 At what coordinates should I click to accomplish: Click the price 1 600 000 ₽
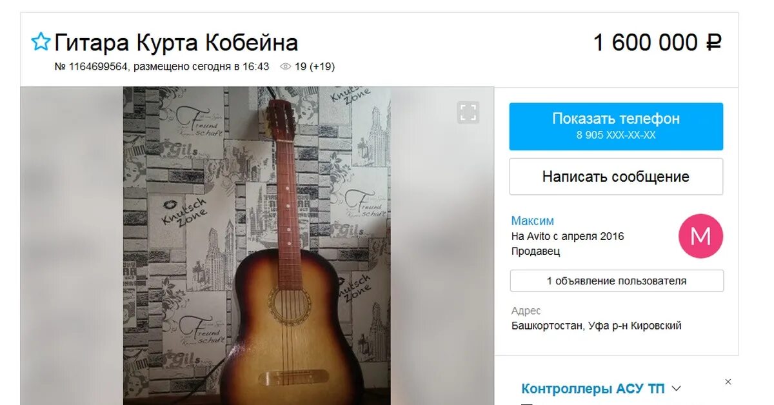[x=657, y=43]
